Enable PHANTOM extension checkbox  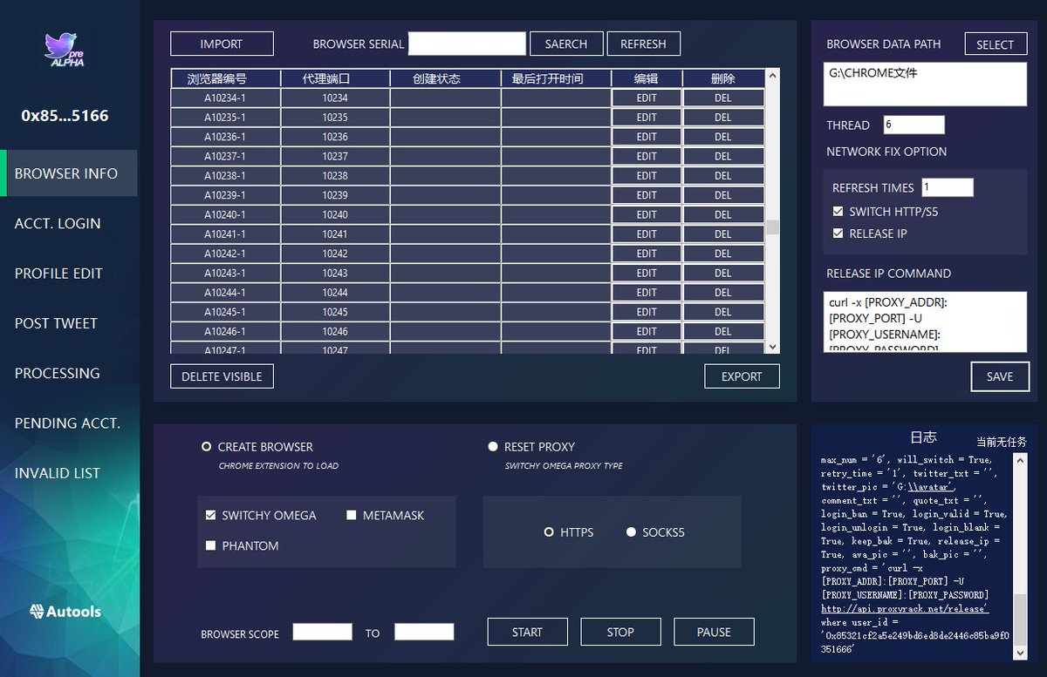(210, 545)
